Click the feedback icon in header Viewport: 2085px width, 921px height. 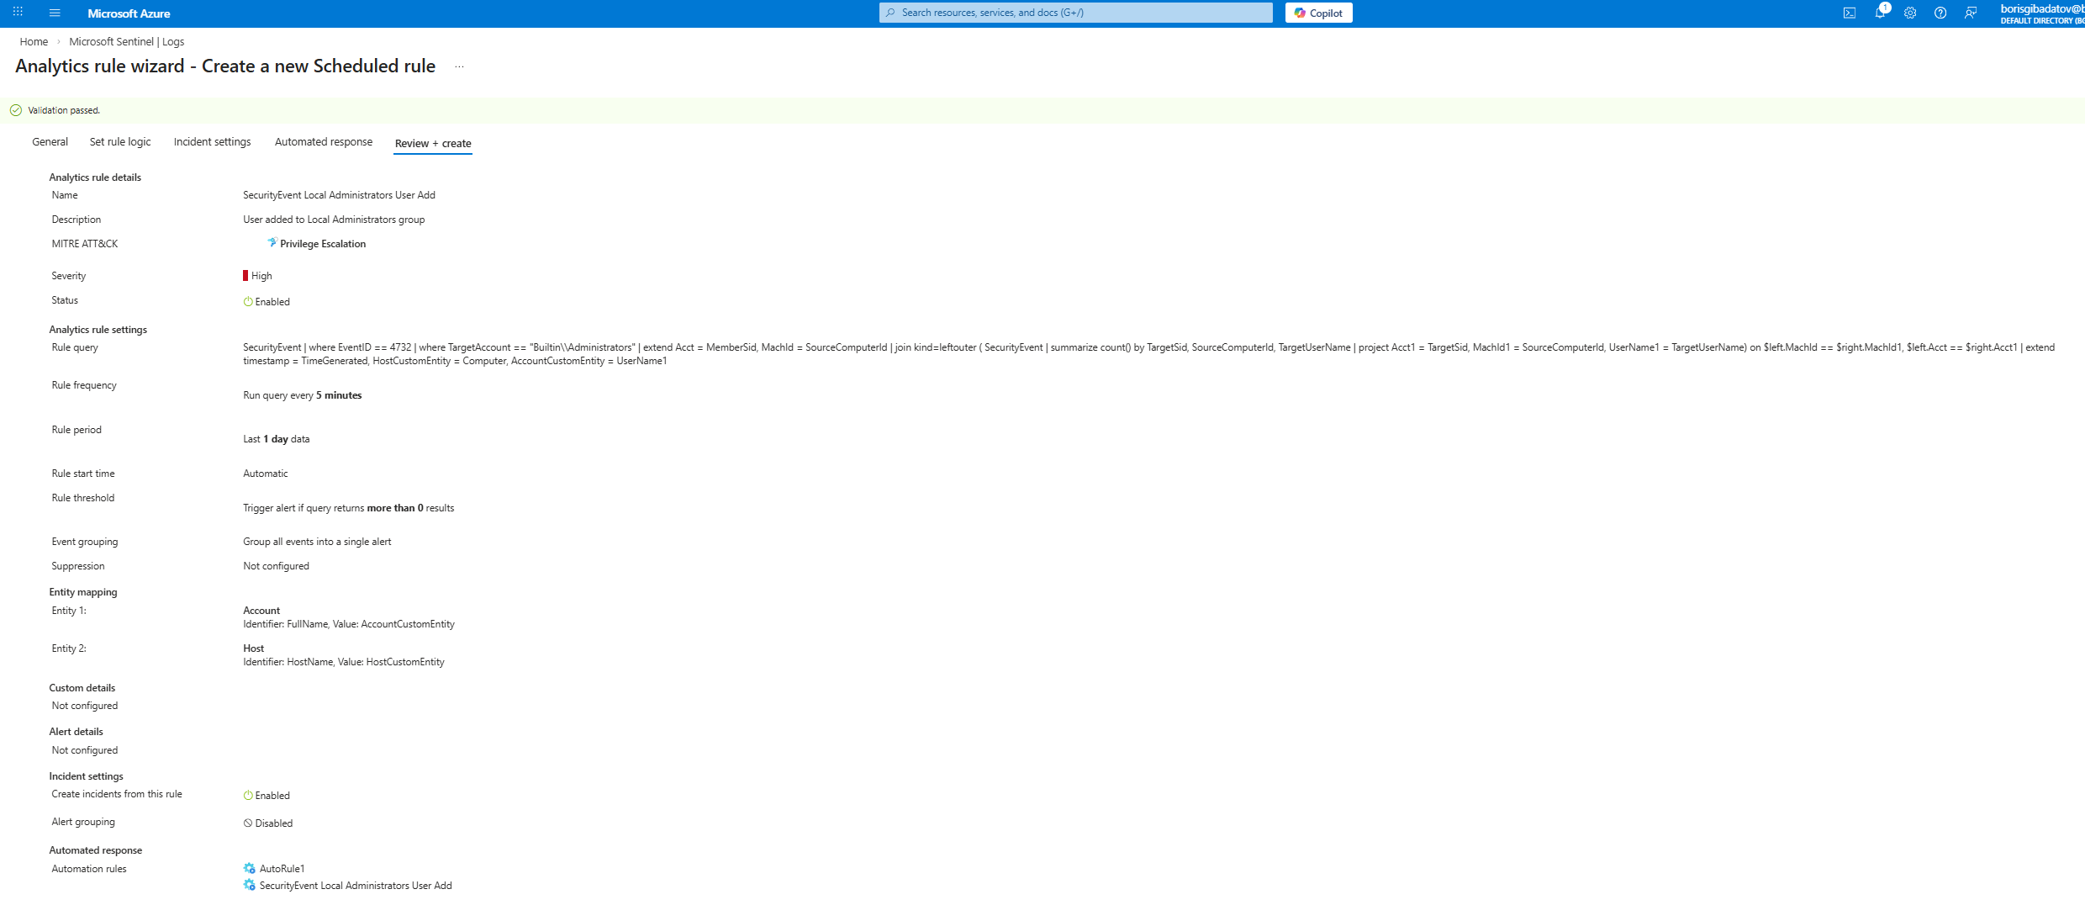[x=1971, y=13]
